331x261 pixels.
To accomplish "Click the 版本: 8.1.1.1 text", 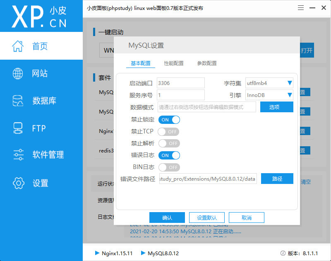I will pyautogui.click(x=303, y=253).
